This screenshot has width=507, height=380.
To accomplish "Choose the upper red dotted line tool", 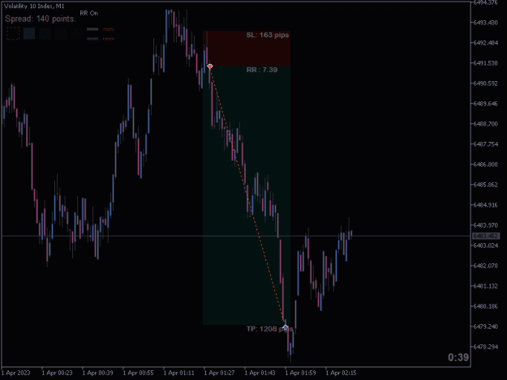I will click(109, 29).
